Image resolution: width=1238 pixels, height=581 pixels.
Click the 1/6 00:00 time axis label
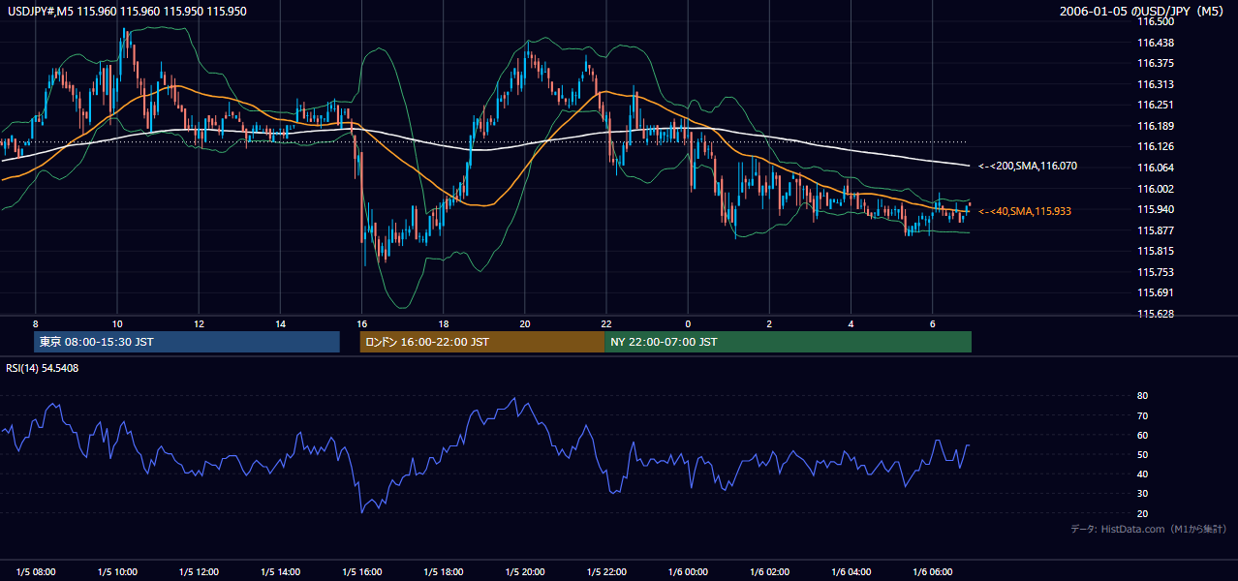688,571
